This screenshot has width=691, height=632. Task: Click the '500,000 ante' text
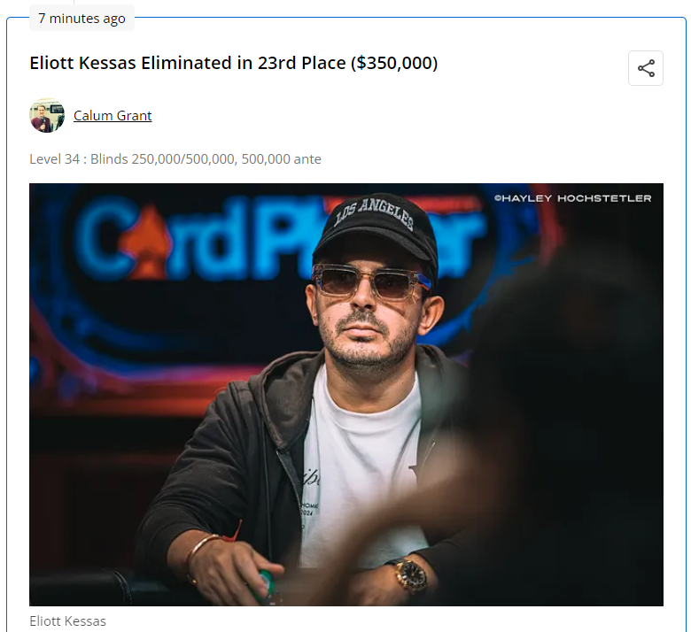point(281,159)
